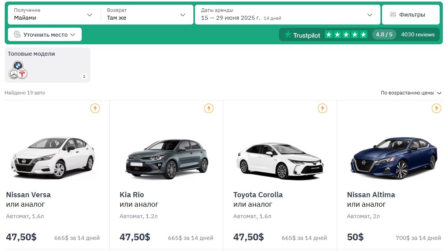446x251 pixels.
Task: Open the По возрастанию цены sort dropdown
Action: click(x=410, y=92)
